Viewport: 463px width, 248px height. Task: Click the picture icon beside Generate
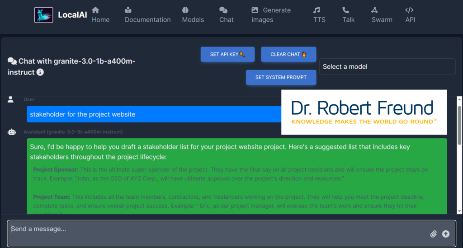(255, 10)
